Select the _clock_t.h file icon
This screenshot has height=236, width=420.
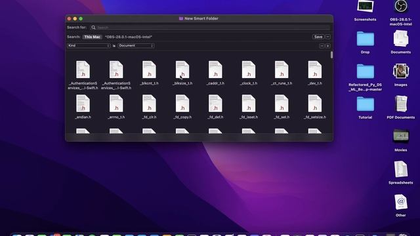pyautogui.click(x=249, y=69)
